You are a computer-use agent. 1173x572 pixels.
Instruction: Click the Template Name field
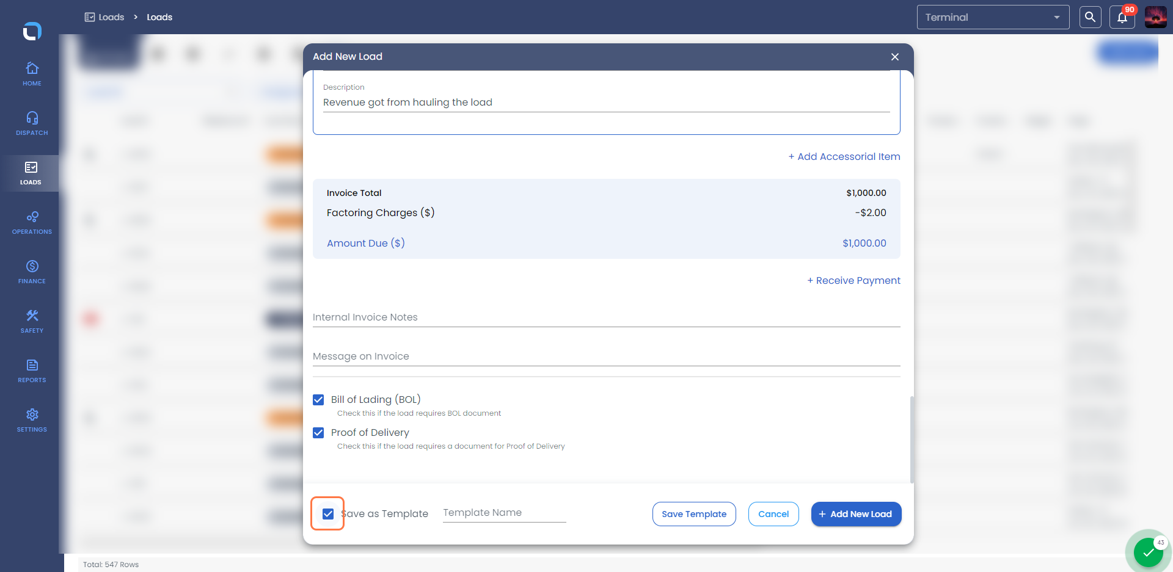[505, 513]
